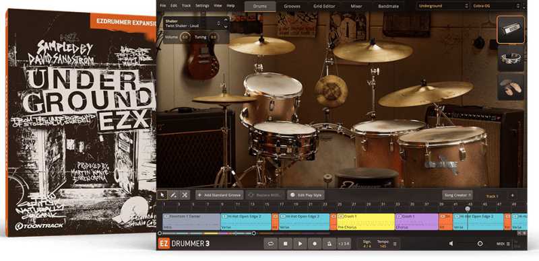The width and height of the screenshot is (539, 261).
Task: Select the arrow pointer tool
Action: 162,195
